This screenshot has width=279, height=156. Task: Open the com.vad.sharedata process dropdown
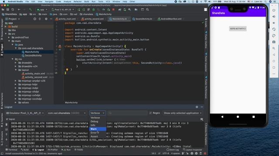(67, 113)
